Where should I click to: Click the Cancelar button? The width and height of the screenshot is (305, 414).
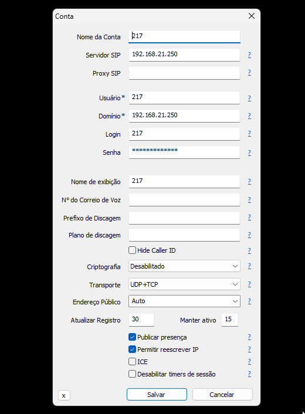point(222,395)
